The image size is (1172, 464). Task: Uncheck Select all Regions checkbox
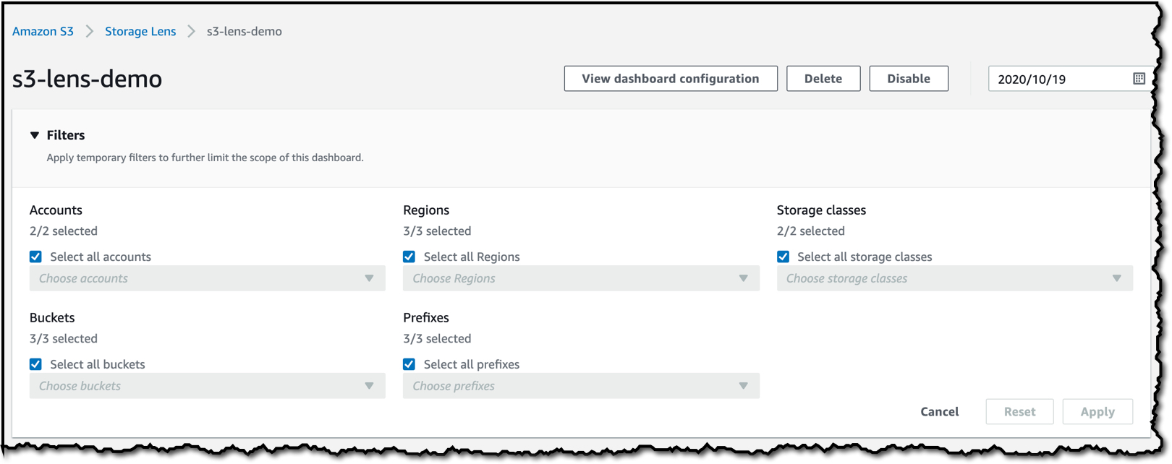tap(409, 257)
